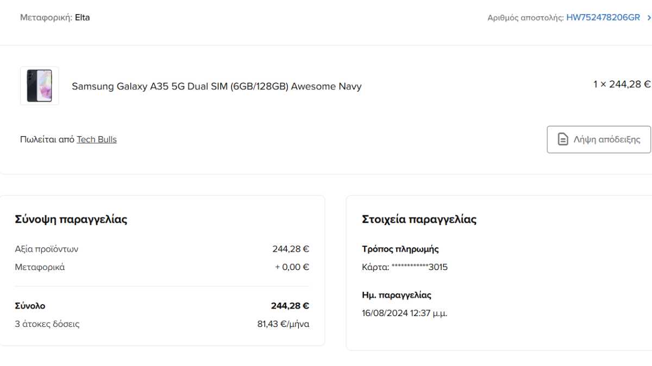Select Αξία προϊόντων value 244,28 €
The image size is (652, 366).
pyautogui.click(x=291, y=249)
